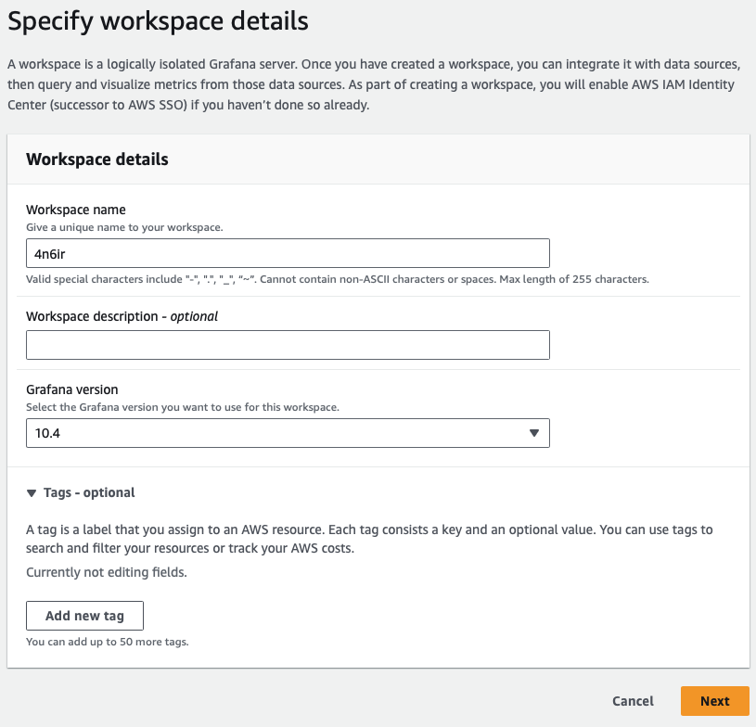Click the 'Tags - optional' section header text
Screen dimensions: 756x727
[89, 493]
